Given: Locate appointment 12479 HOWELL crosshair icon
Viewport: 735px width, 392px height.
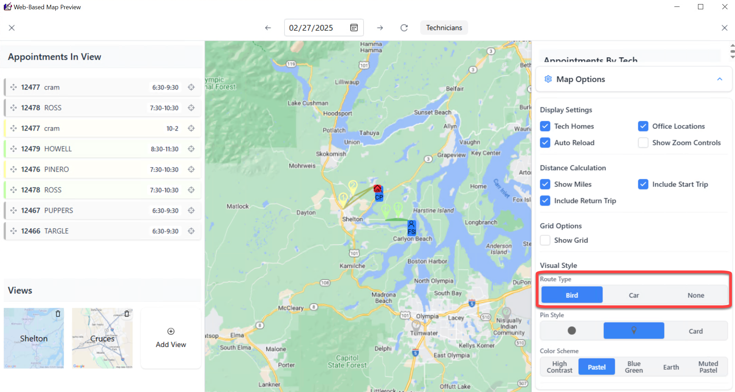Looking at the screenshot, I should click(191, 149).
